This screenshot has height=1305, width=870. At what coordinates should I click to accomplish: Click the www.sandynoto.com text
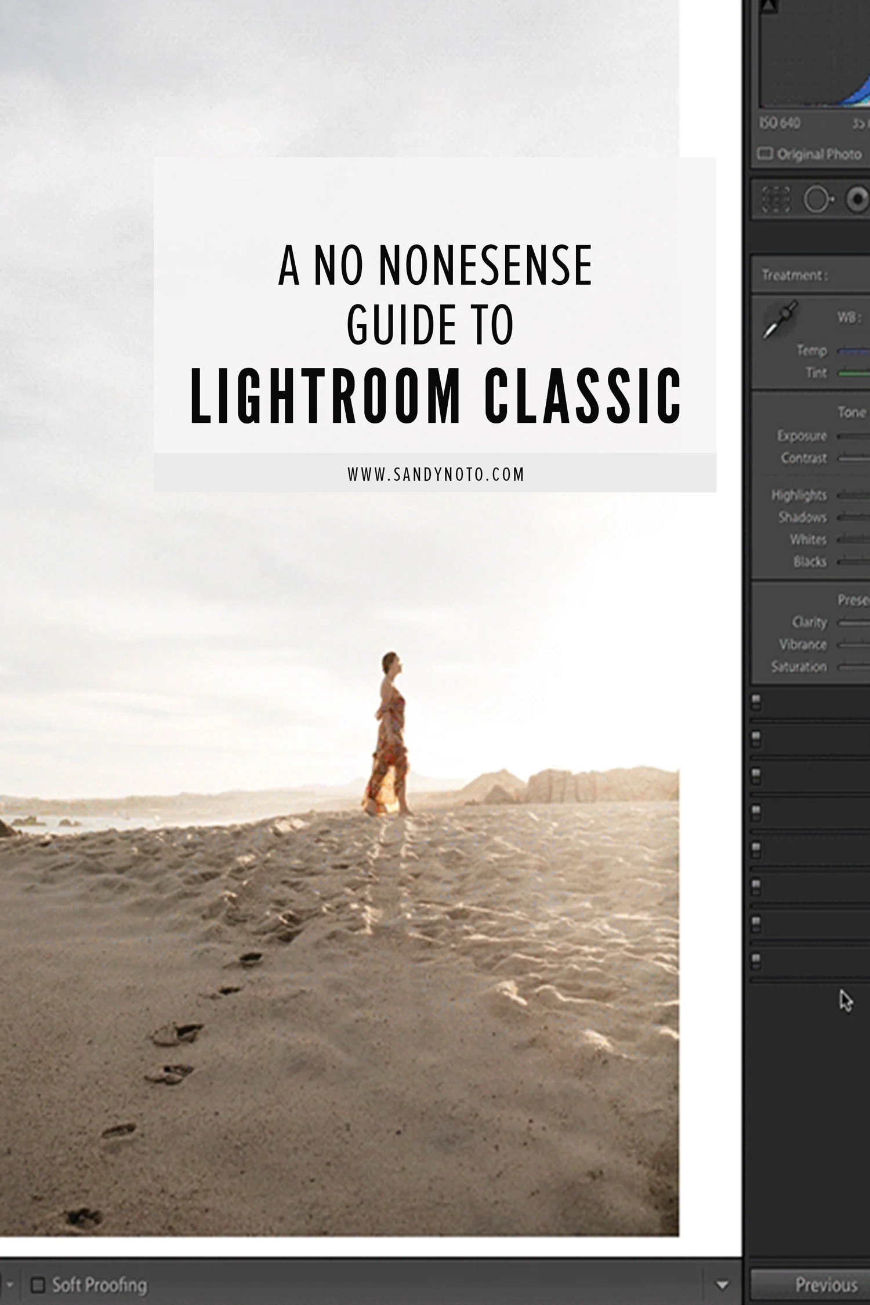(x=436, y=474)
